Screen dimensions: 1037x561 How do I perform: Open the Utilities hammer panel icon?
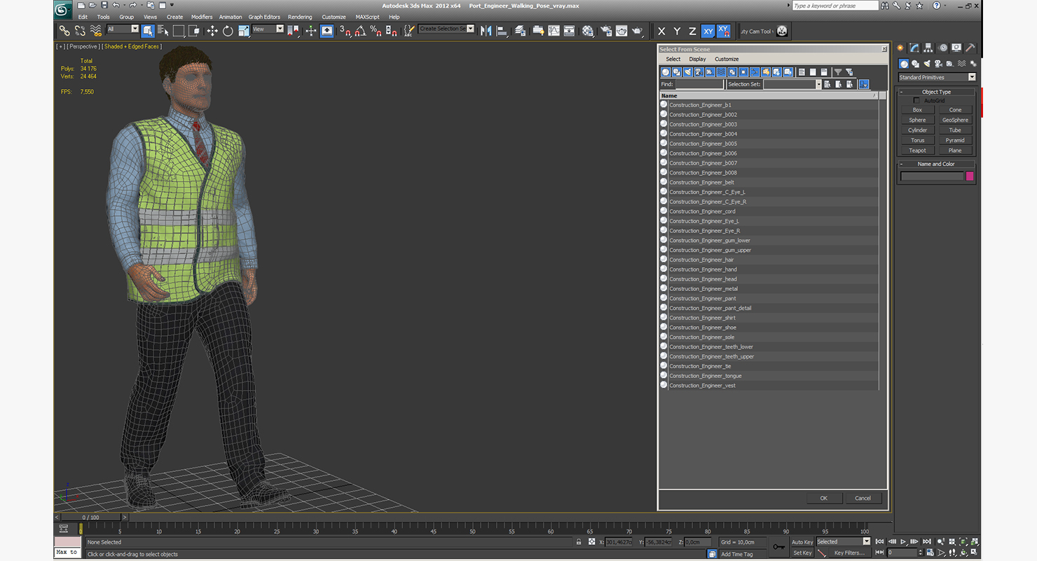pyautogui.click(x=970, y=48)
